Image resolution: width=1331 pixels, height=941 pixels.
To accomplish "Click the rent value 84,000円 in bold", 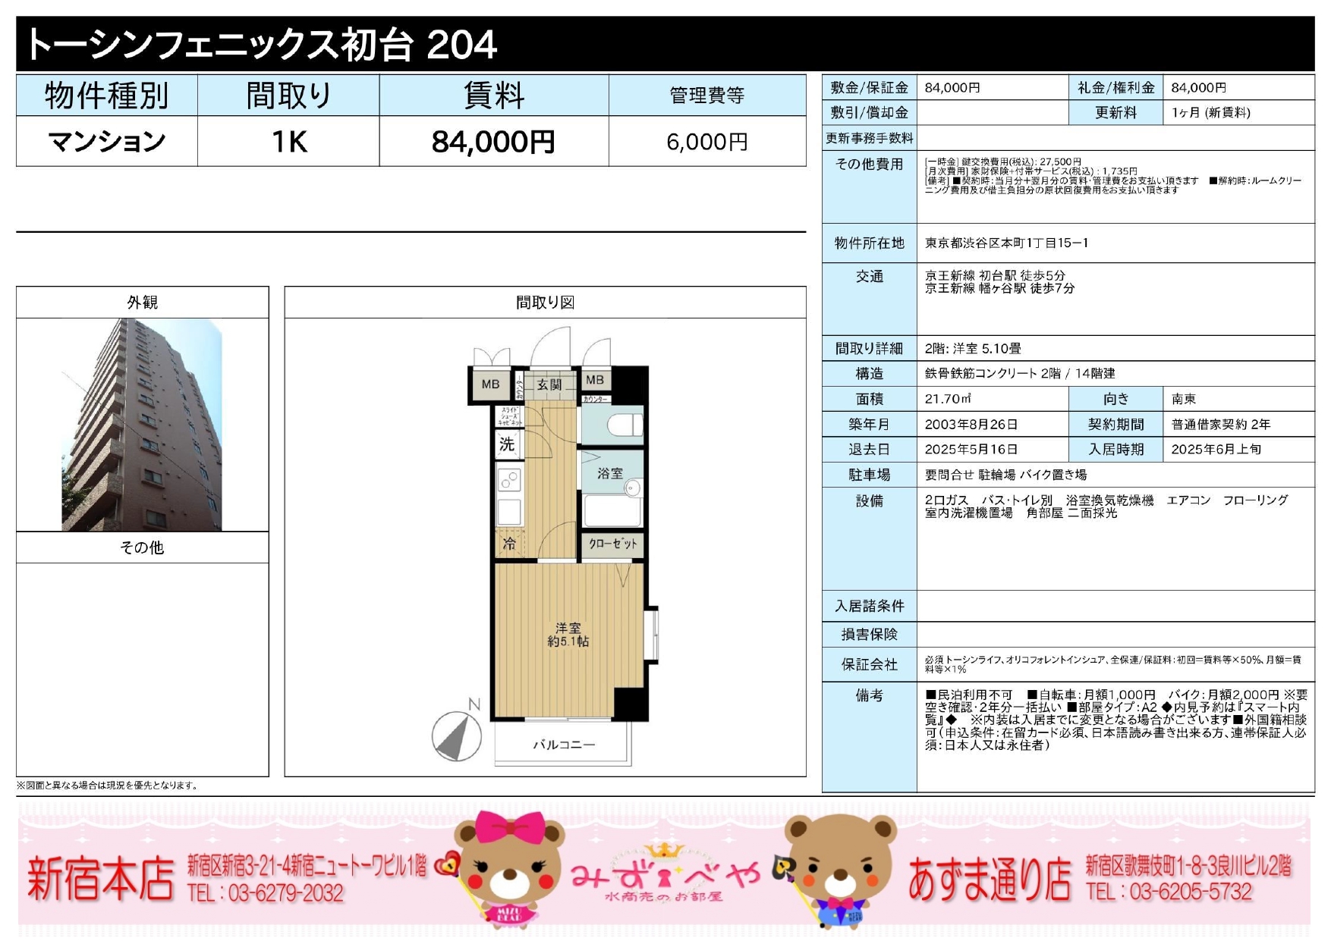I will point(494,142).
